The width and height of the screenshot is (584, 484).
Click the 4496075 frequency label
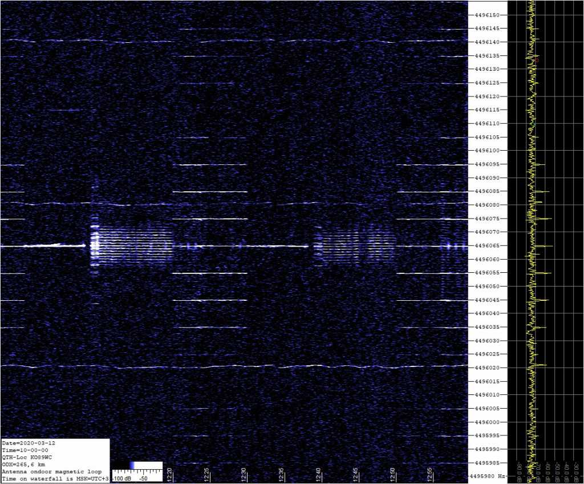click(x=487, y=219)
